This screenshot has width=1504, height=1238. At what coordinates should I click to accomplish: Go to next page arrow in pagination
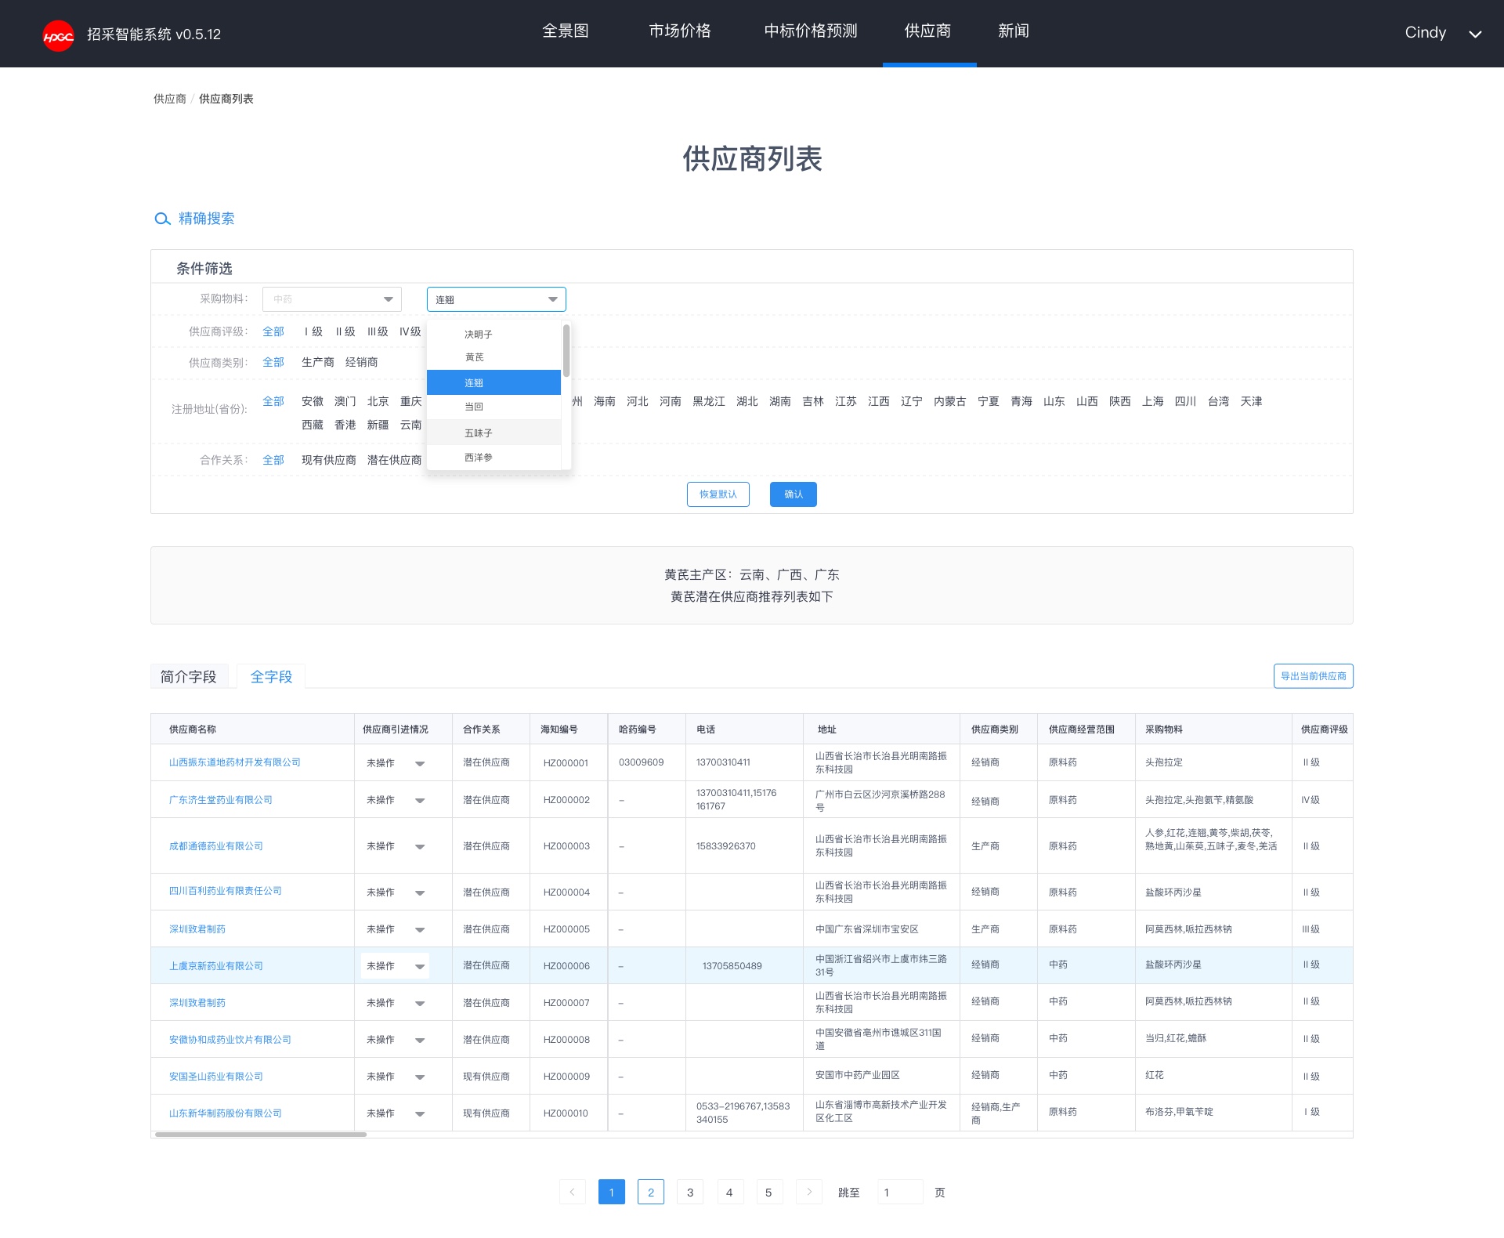[x=809, y=1192]
